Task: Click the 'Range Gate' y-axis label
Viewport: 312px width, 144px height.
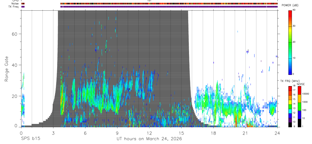Action: pyautogui.click(x=7, y=69)
